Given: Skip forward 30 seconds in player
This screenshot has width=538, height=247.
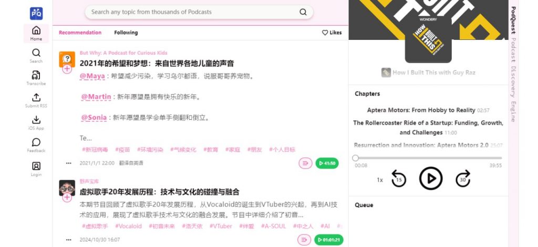Looking at the screenshot, I should point(463,179).
